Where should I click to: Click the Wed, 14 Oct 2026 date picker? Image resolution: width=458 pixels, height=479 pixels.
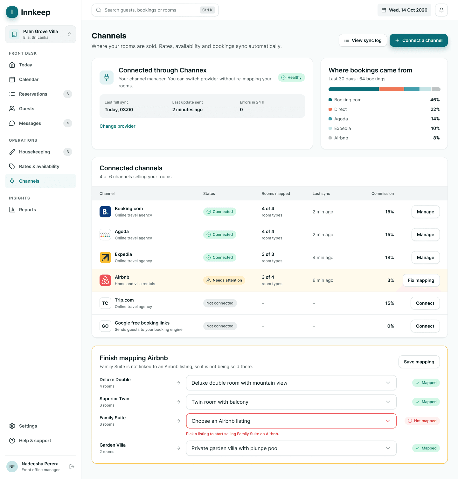point(404,10)
